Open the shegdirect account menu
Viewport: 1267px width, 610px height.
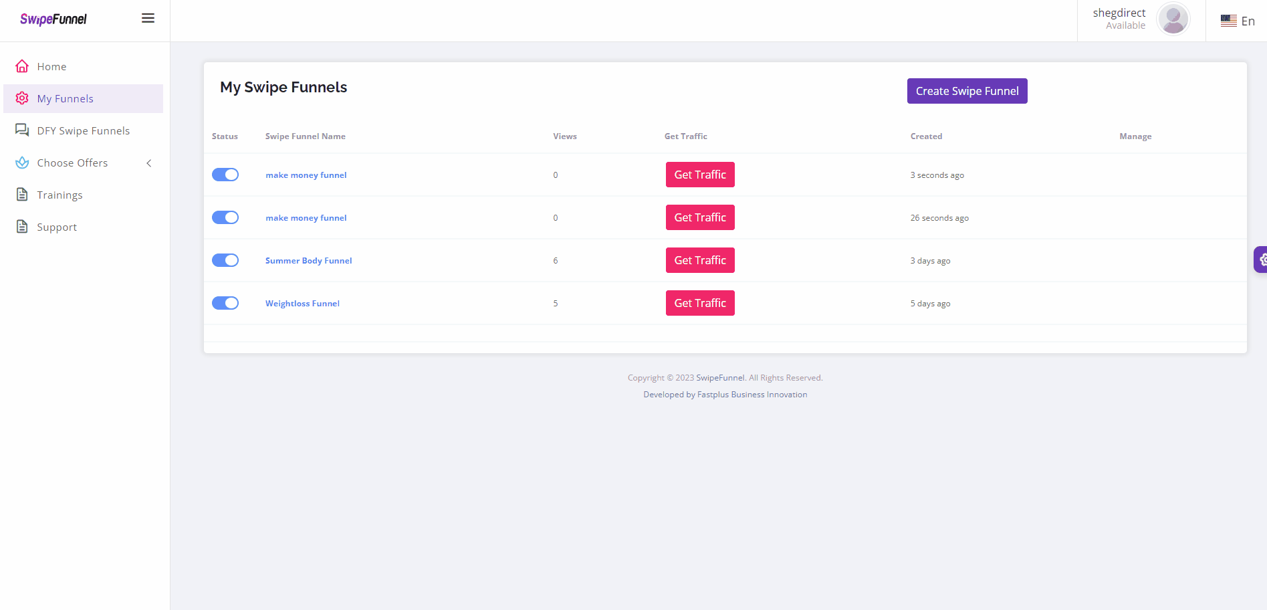tap(1119, 19)
